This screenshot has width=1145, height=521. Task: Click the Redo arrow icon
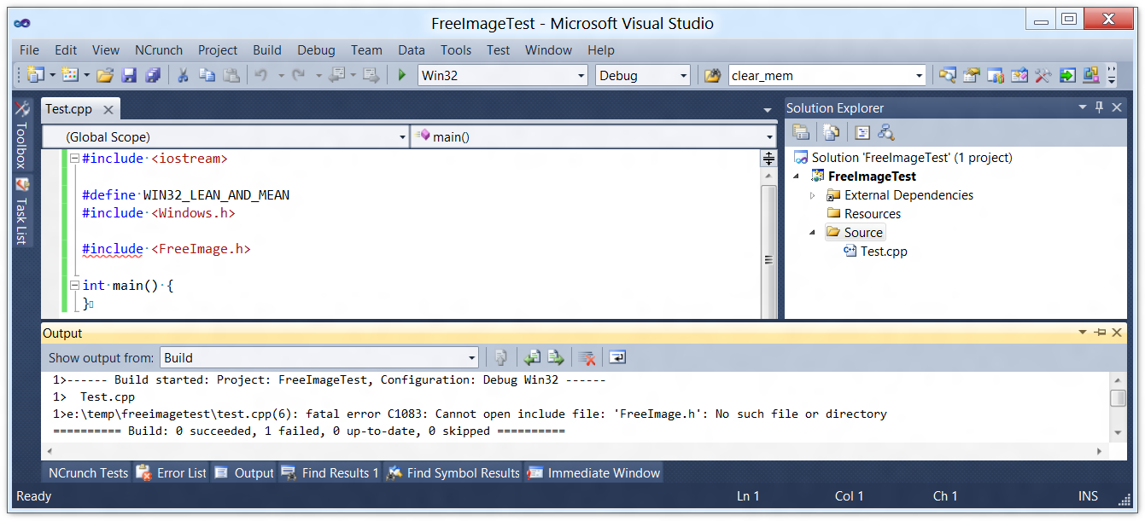point(298,75)
